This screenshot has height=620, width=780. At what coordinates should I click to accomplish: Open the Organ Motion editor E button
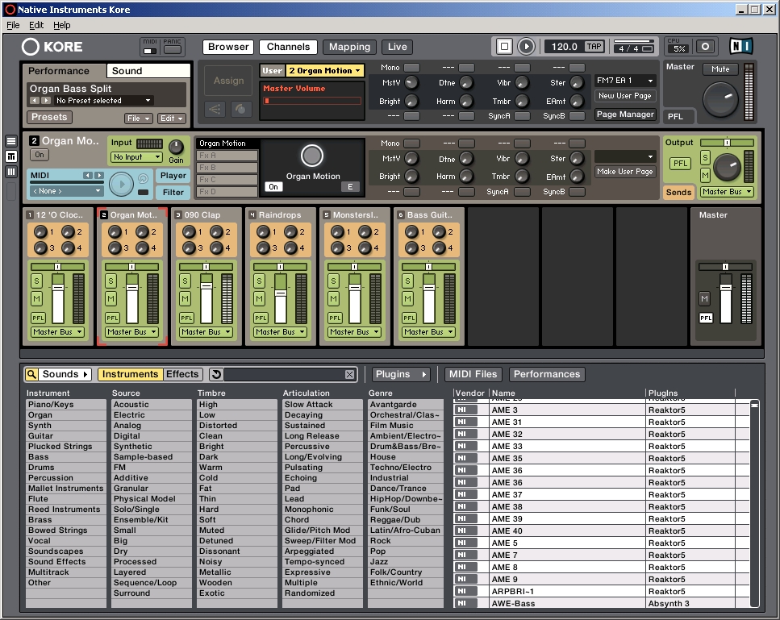click(x=350, y=187)
